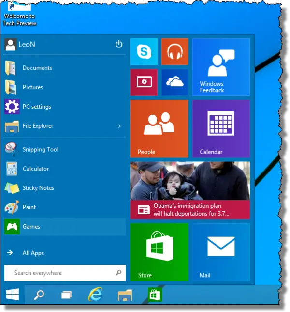Screen dimensions: 290x312
Task: Open File Explorer from start menu
Action: pos(65,126)
